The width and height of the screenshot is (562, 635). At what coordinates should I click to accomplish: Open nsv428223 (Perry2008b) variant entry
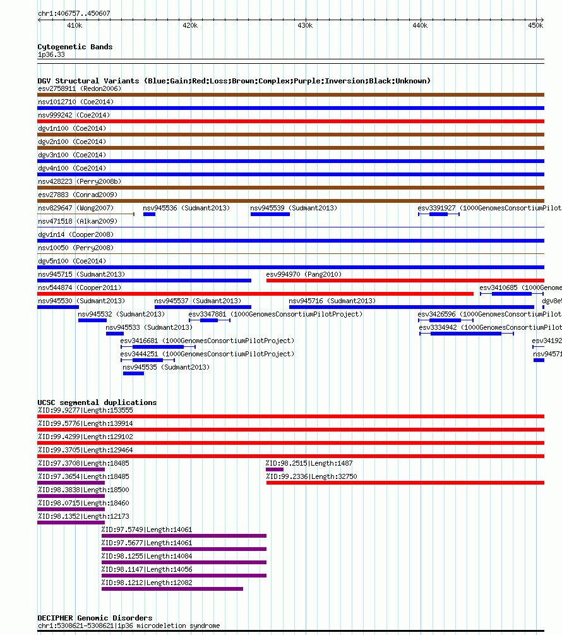coord(80,181)
